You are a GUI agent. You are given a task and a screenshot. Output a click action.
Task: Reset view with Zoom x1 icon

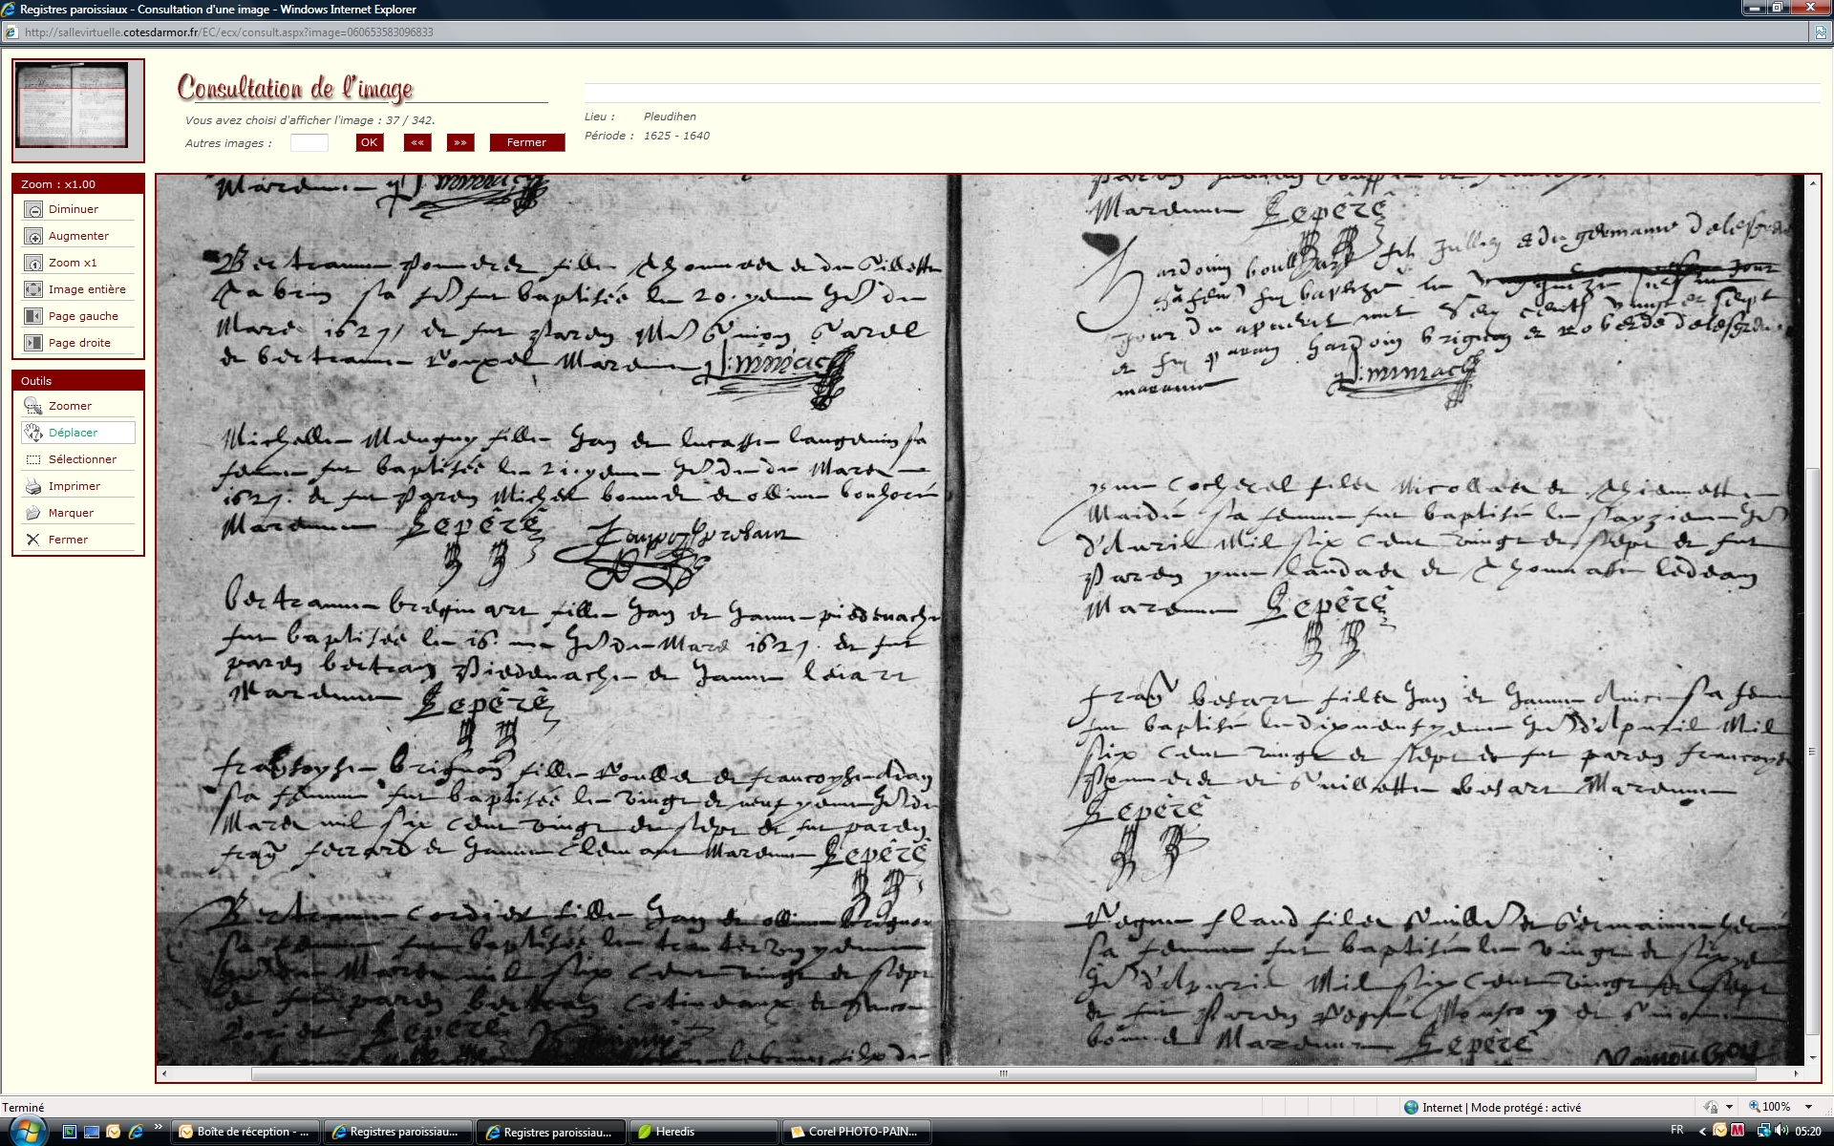tap(33, 263)
